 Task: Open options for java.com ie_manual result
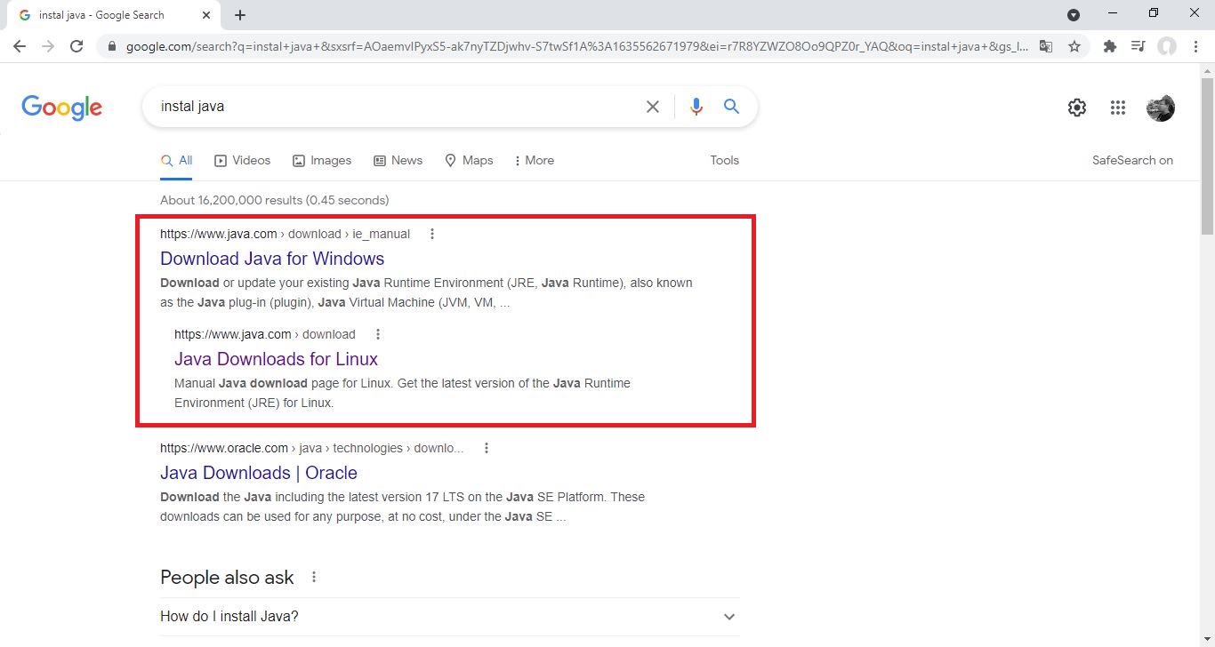pos(432,235)
